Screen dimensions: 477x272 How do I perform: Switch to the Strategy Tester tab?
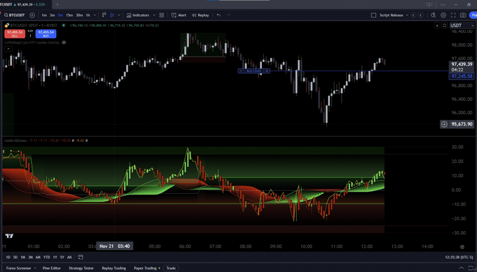tap(80, 268)
